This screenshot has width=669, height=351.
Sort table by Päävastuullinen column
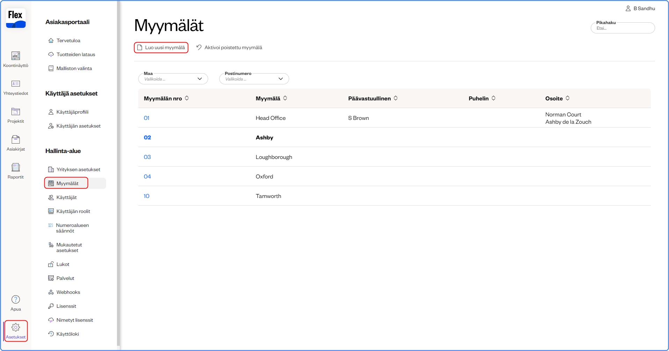396,98
